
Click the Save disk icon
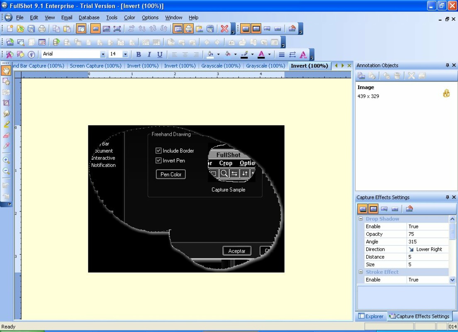tap(31, 28)
